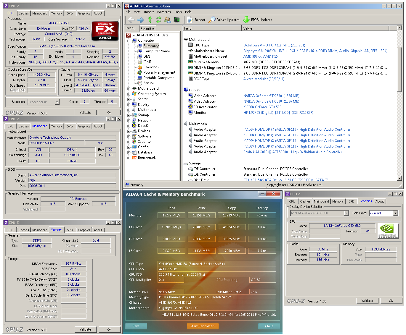Select the DirectX icon in the tree
Image resolution: width=406 pixels, height=335 pixels.
pos(134,126)
